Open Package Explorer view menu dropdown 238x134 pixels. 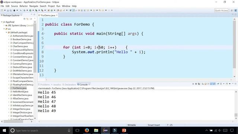(x=35, y=19)
